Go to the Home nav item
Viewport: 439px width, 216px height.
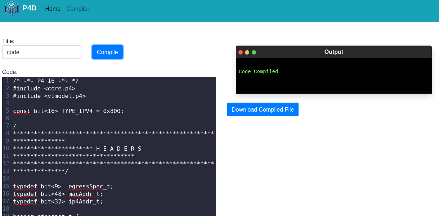(x=53, y=9)
